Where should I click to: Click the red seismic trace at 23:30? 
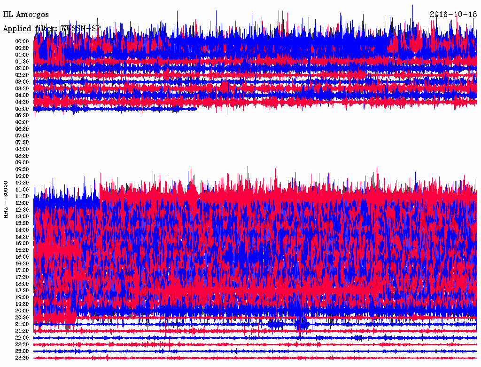[255, 358]
